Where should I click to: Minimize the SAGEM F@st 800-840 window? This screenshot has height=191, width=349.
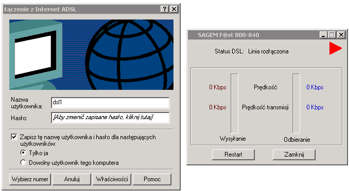[323, 35]
